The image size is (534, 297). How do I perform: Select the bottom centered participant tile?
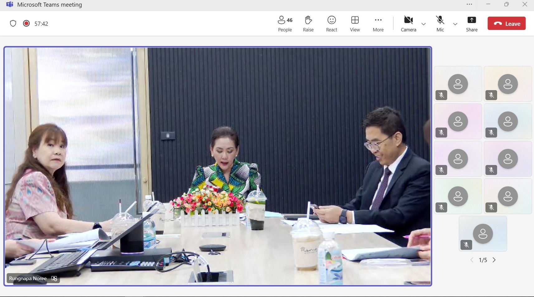pyautogui.click(x=483, y=233)
